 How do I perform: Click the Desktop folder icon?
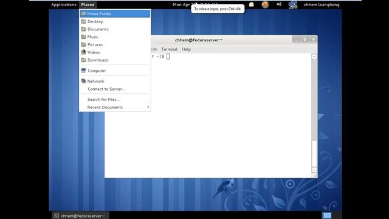[x=84, y=21]
